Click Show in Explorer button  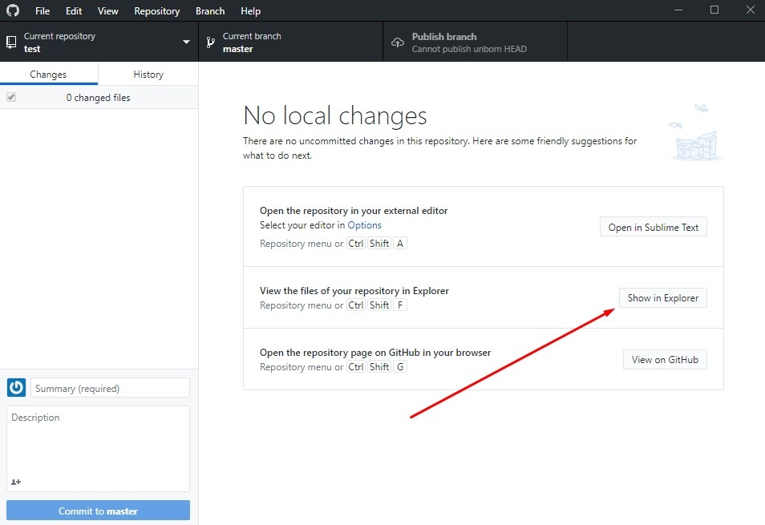coord(663,298)
